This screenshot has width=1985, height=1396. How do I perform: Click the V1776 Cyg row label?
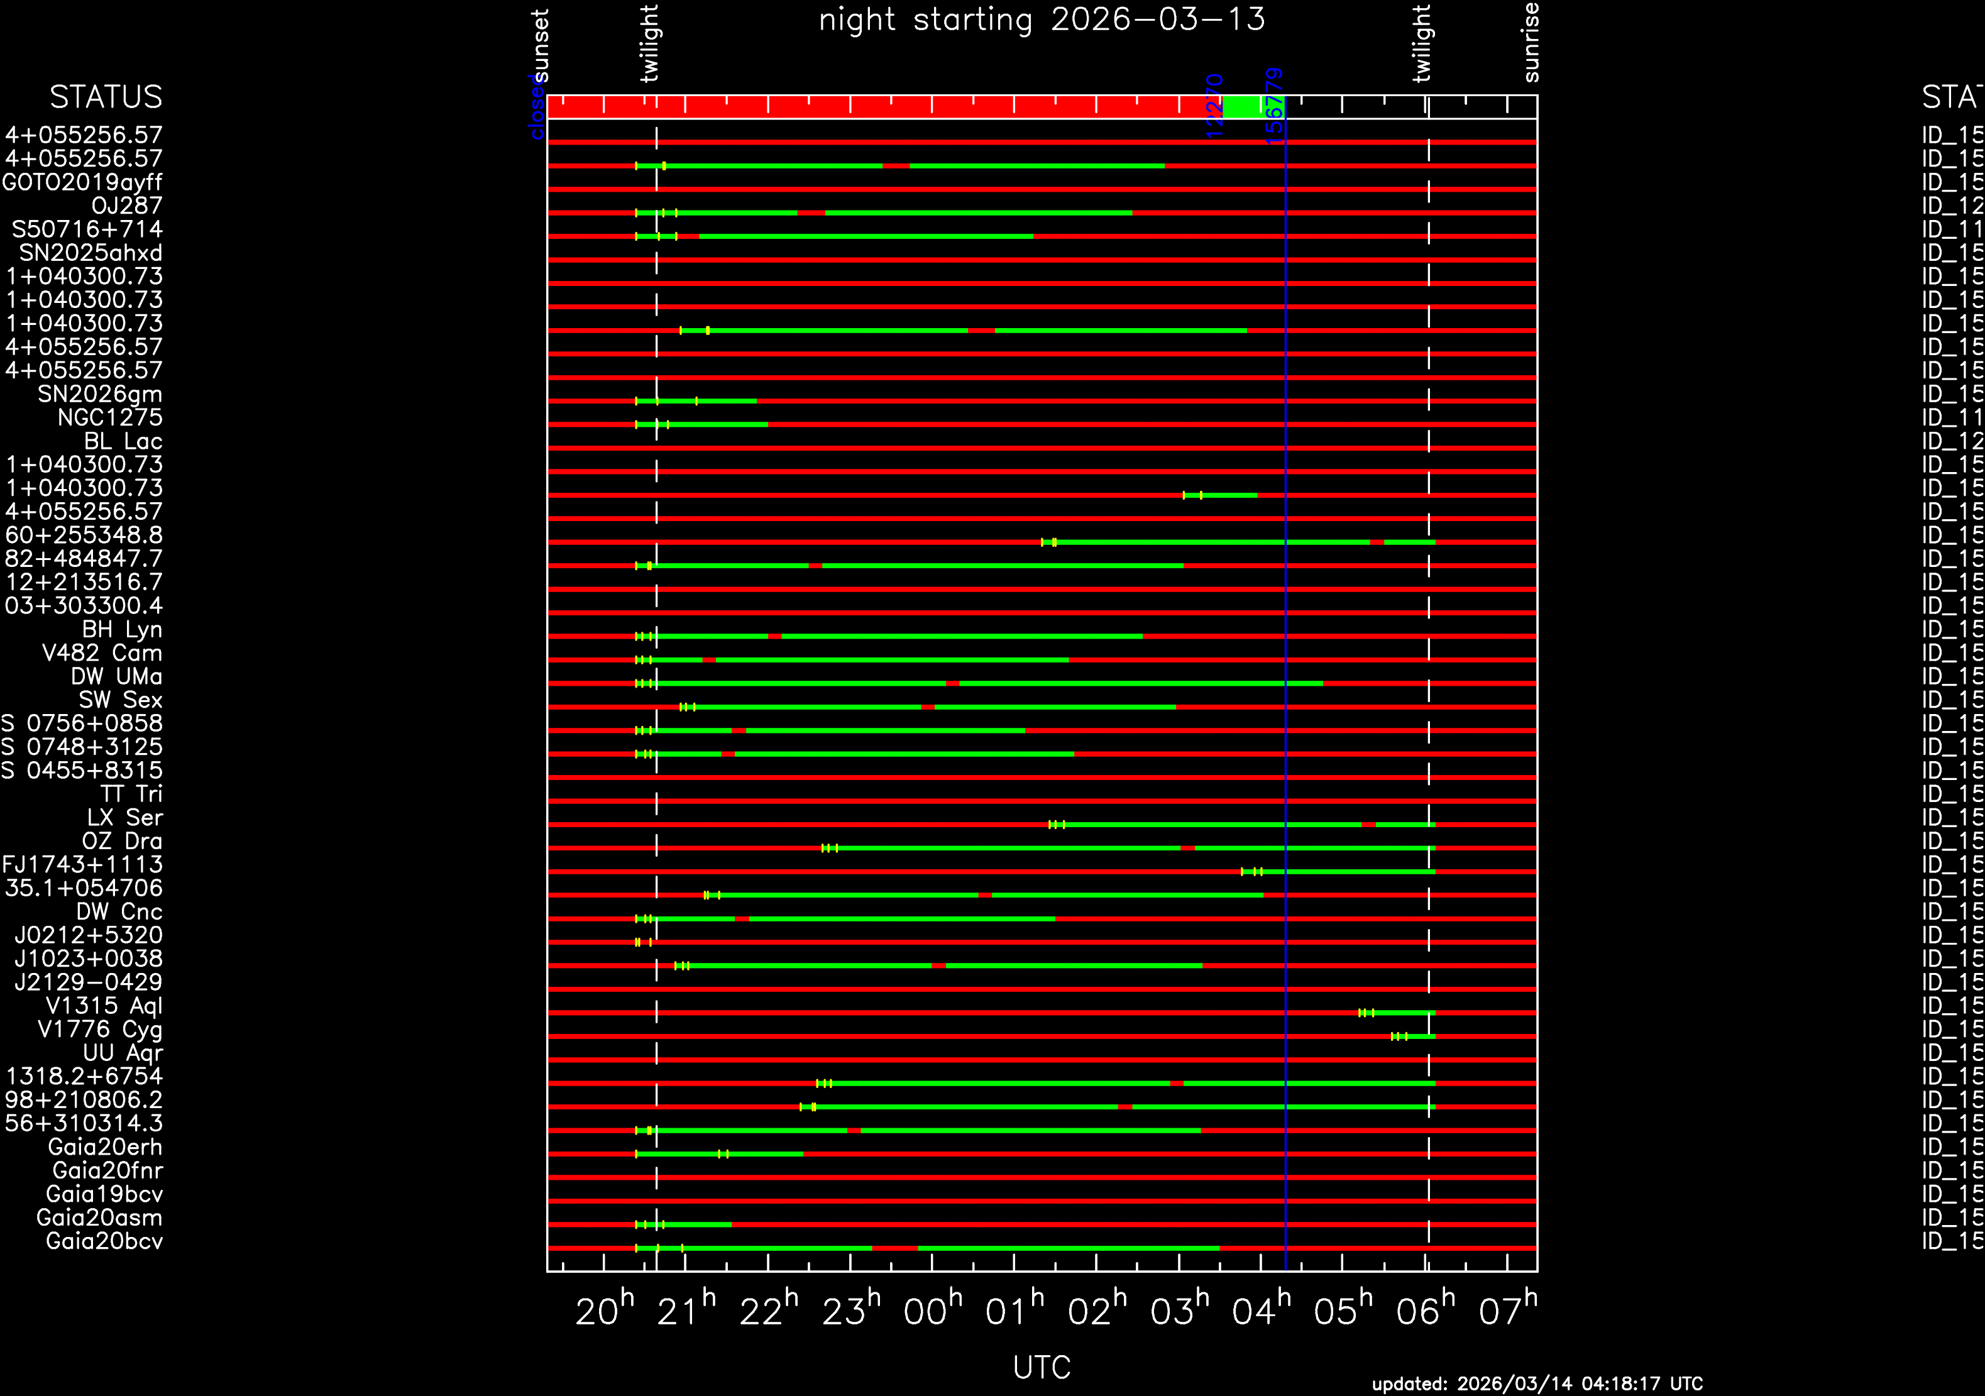pyautogui.click(x=99, y=1030)
